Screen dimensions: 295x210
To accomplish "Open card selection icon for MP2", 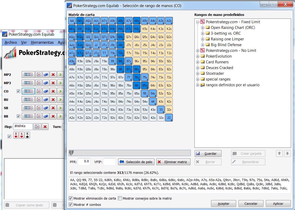I will coord(39,75).
